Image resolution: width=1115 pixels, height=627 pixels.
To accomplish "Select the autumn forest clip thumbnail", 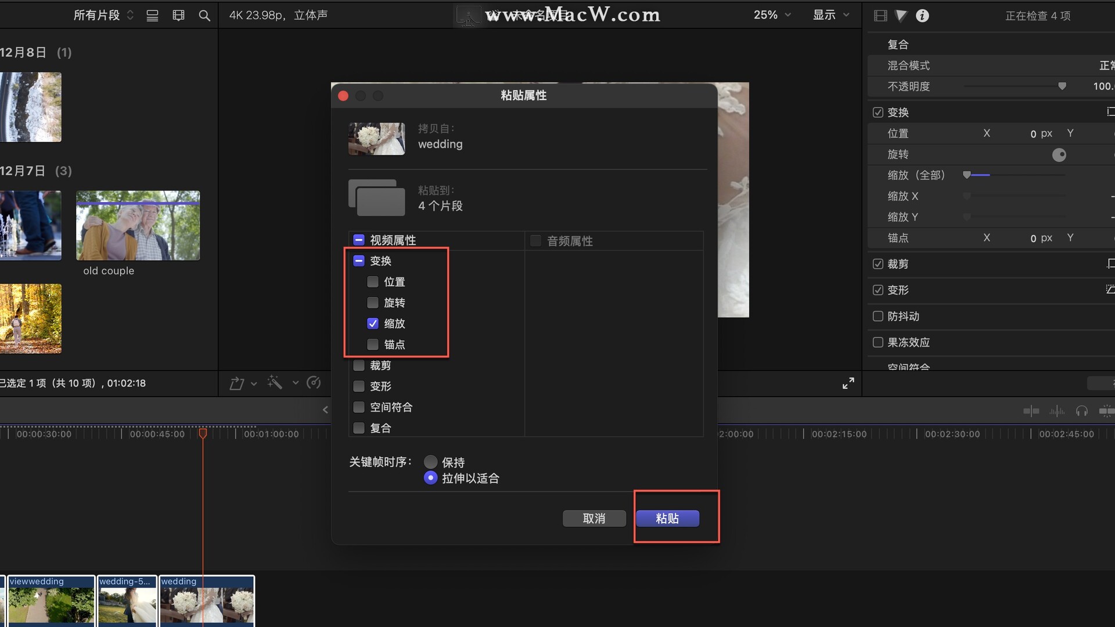I will coord(31,319).
